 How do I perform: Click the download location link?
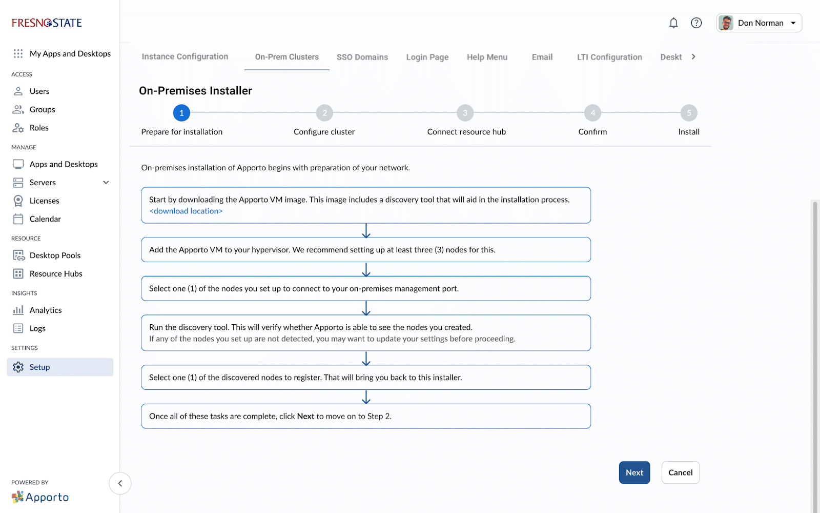pos(186,211)
